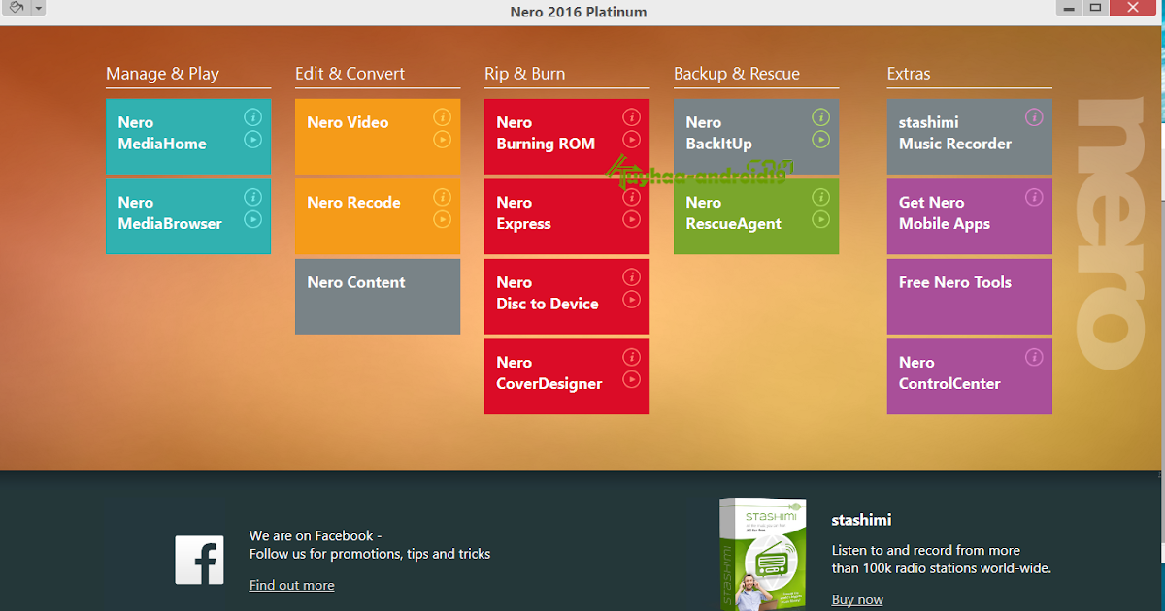Image resolution: width=1165 pixels, height=611 pixels.
Task: Launch Nero CoverDesigner tile
Action: point(567,376)
